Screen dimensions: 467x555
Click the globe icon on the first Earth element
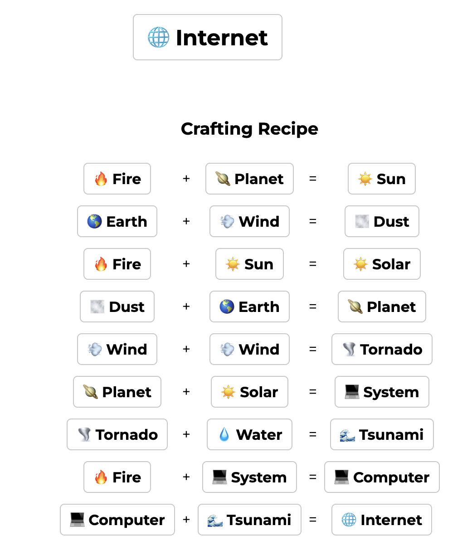tap(94, 221)
